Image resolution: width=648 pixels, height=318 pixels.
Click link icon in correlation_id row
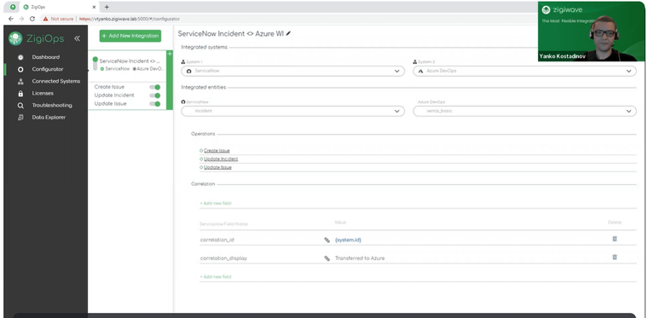point(327,240)
